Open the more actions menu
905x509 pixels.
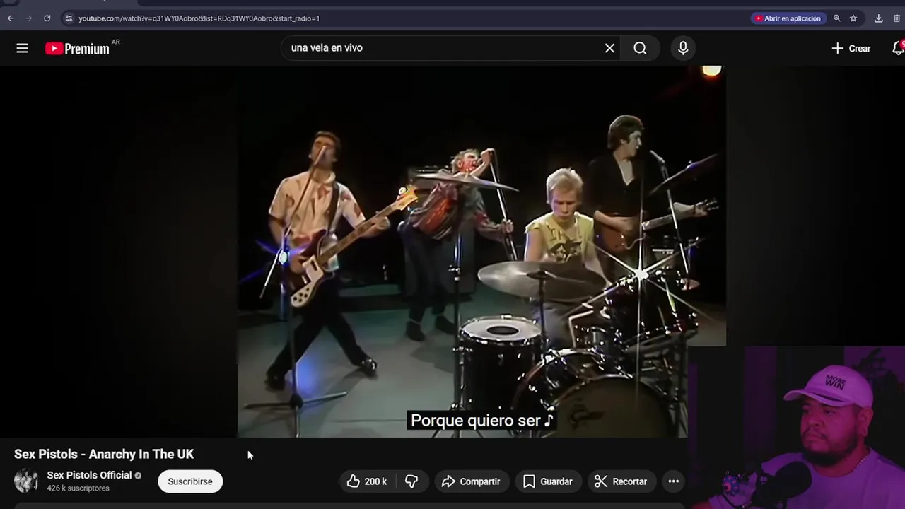pos(674,481)
